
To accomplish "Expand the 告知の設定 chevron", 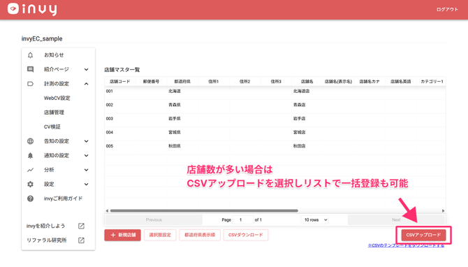I will (x=86, y=141).
